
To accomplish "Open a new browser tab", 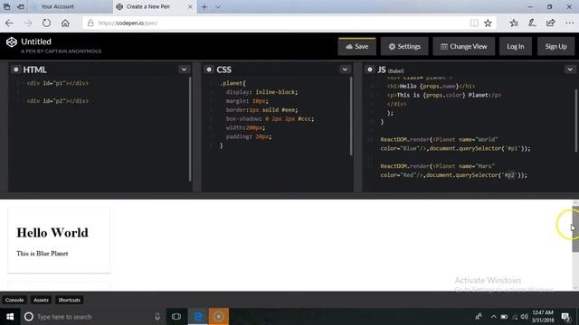I will click(204, 6).
